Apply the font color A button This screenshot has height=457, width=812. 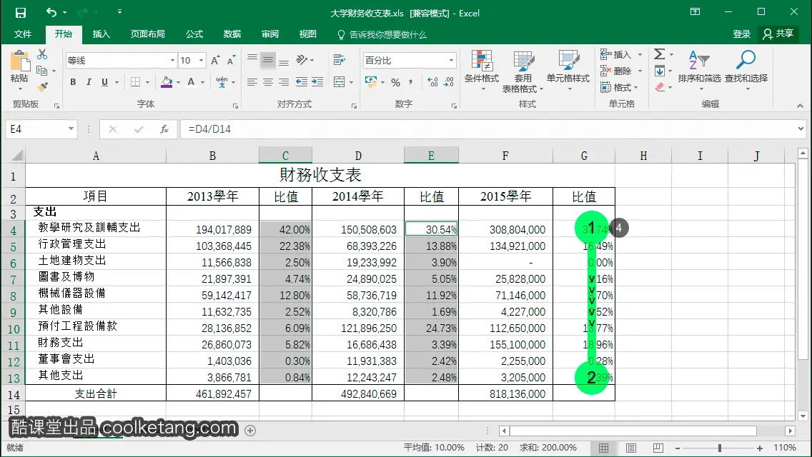click(191, 82)
